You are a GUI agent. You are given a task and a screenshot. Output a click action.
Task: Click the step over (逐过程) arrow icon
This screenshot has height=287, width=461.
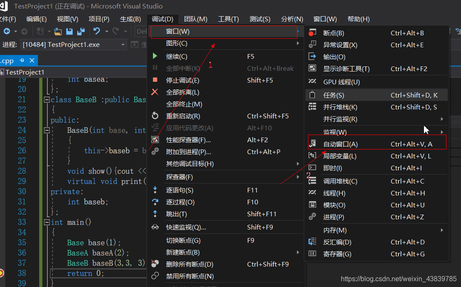[x=155, y=202]
